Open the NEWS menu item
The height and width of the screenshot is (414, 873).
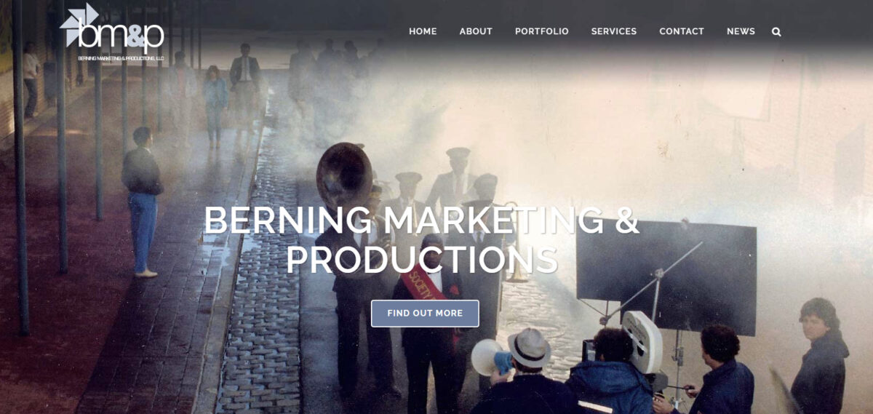pos(741,31)
